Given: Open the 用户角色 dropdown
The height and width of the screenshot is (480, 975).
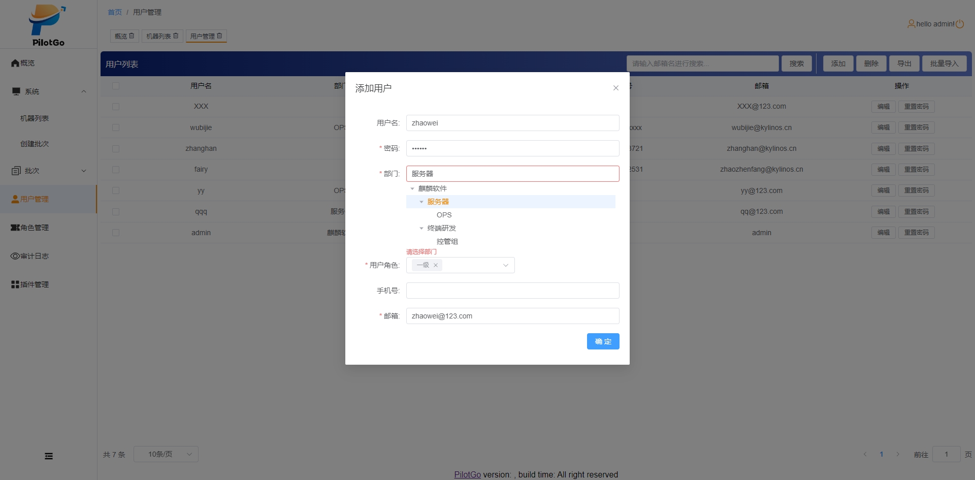Looking at the screenshot, I should pos(505,265).
